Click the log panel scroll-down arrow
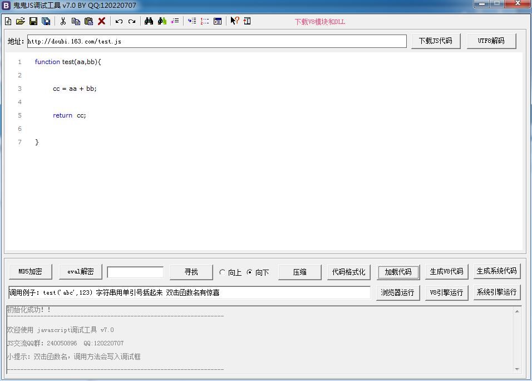This screenshot has width=532, height=381. coord(517,369)
